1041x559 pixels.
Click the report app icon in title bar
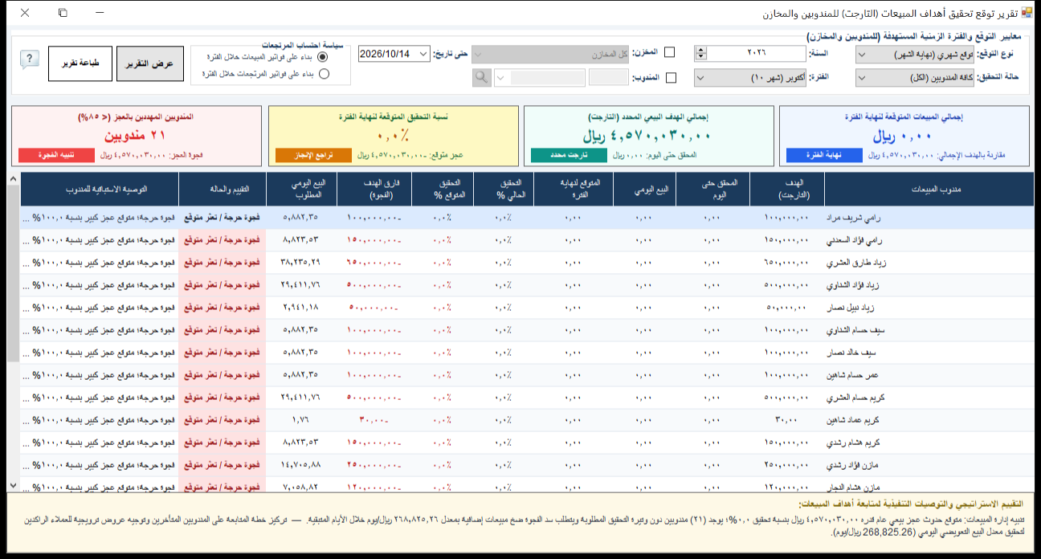coord(1027,14)
